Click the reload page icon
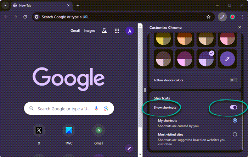The height and width of the screenshot is (157, 248). click(x=25, y=17)
